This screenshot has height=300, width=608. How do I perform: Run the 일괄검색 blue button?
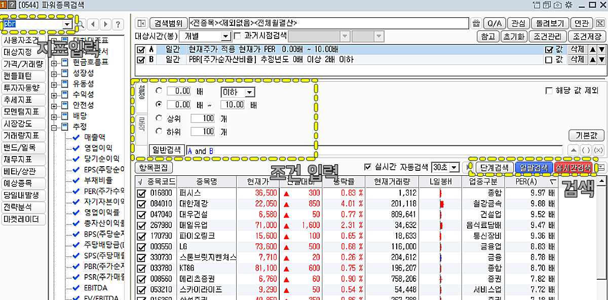(x=534, y=167)
